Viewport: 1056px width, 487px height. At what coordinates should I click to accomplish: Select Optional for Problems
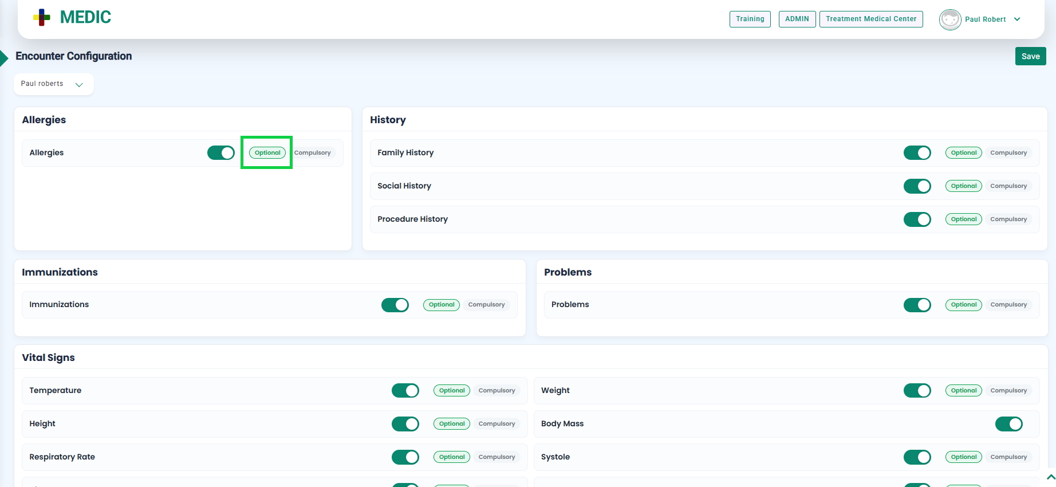(x=963, y=305)
